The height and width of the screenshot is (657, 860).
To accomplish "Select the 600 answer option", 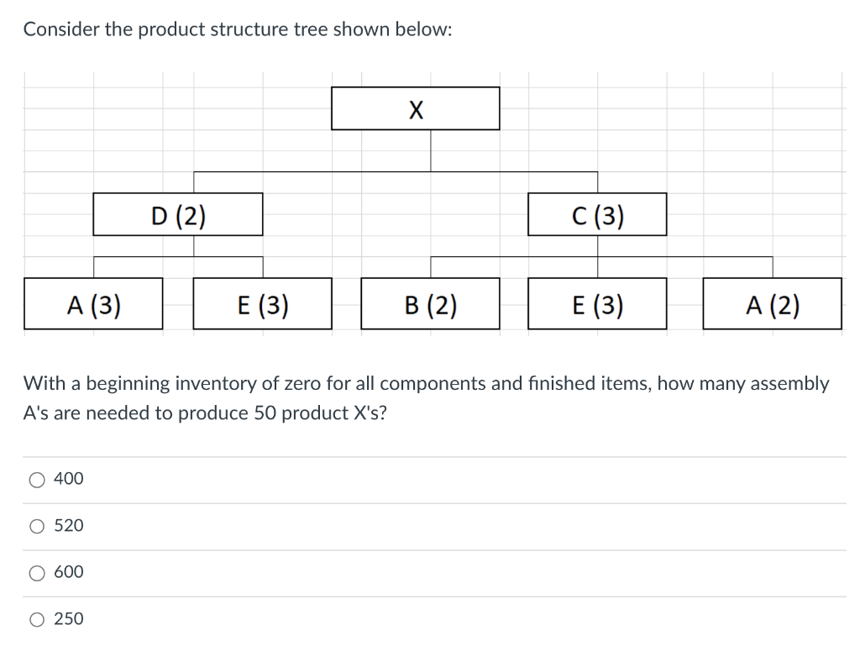I will pyautogui.click(x=35, y=572).
